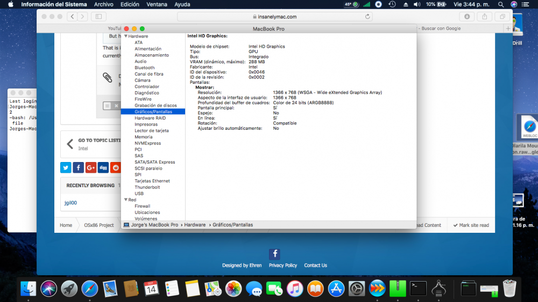538x302 pixels.
Task: Open Photos icon in dock
Action: 233,288
